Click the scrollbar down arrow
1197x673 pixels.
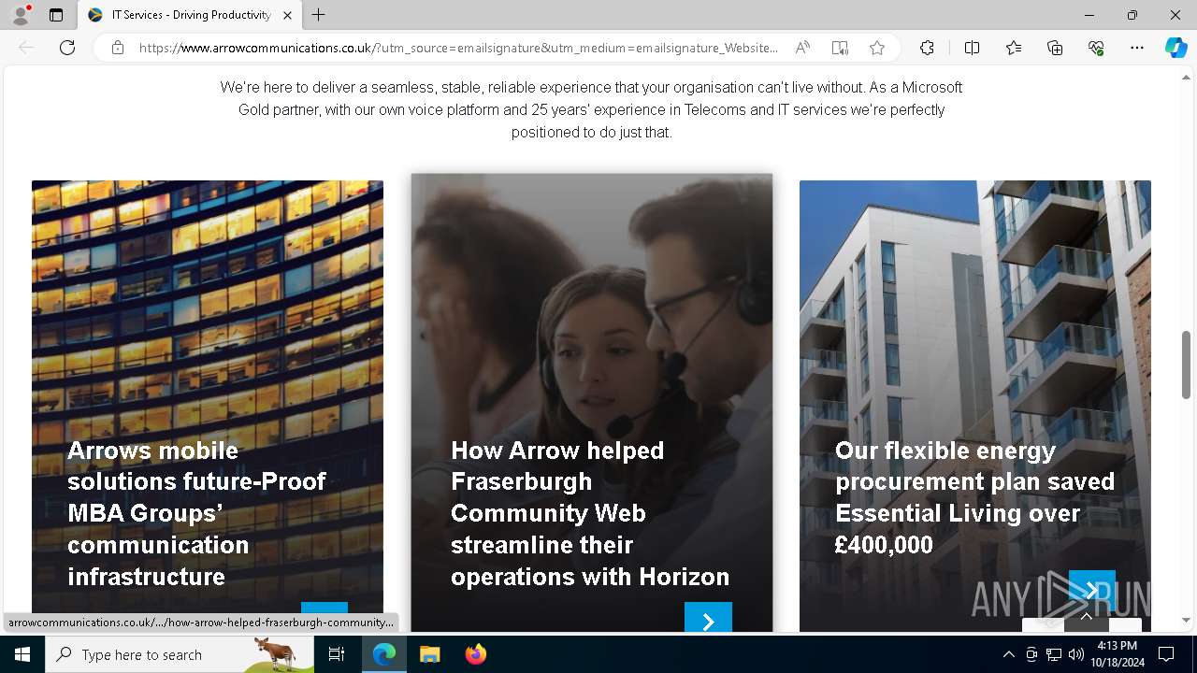[1186, 620]
